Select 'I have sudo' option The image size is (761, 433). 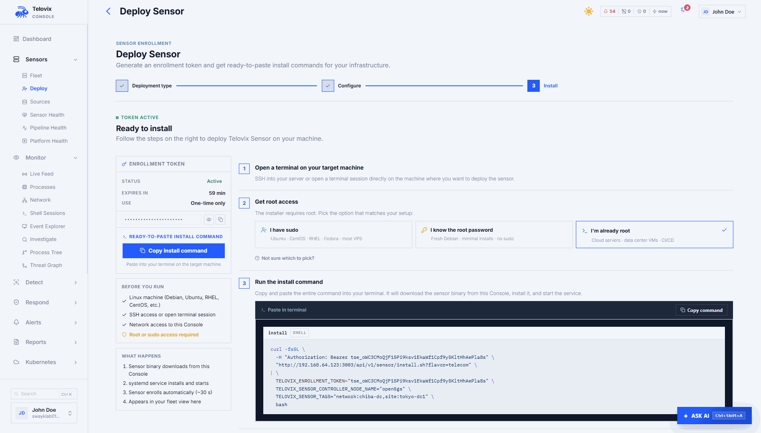tap(333, 234)
